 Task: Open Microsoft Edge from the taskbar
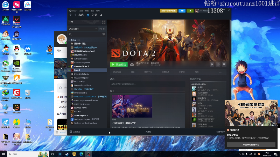tap(81, 154)
